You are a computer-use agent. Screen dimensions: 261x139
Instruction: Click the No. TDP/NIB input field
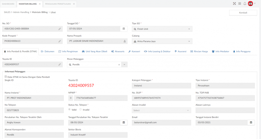pos(225,98)
